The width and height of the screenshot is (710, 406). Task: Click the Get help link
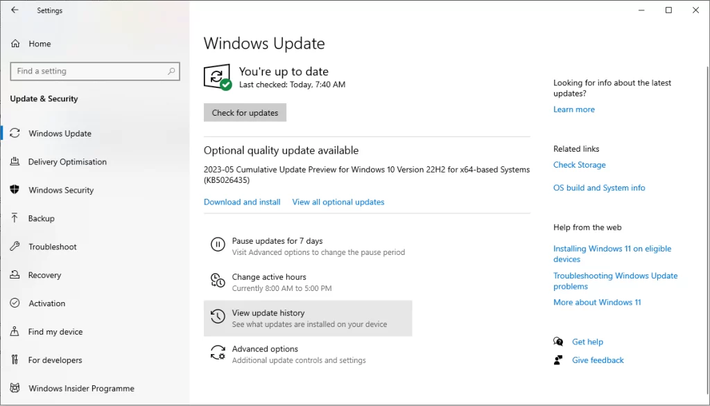[x=587, y=342]
